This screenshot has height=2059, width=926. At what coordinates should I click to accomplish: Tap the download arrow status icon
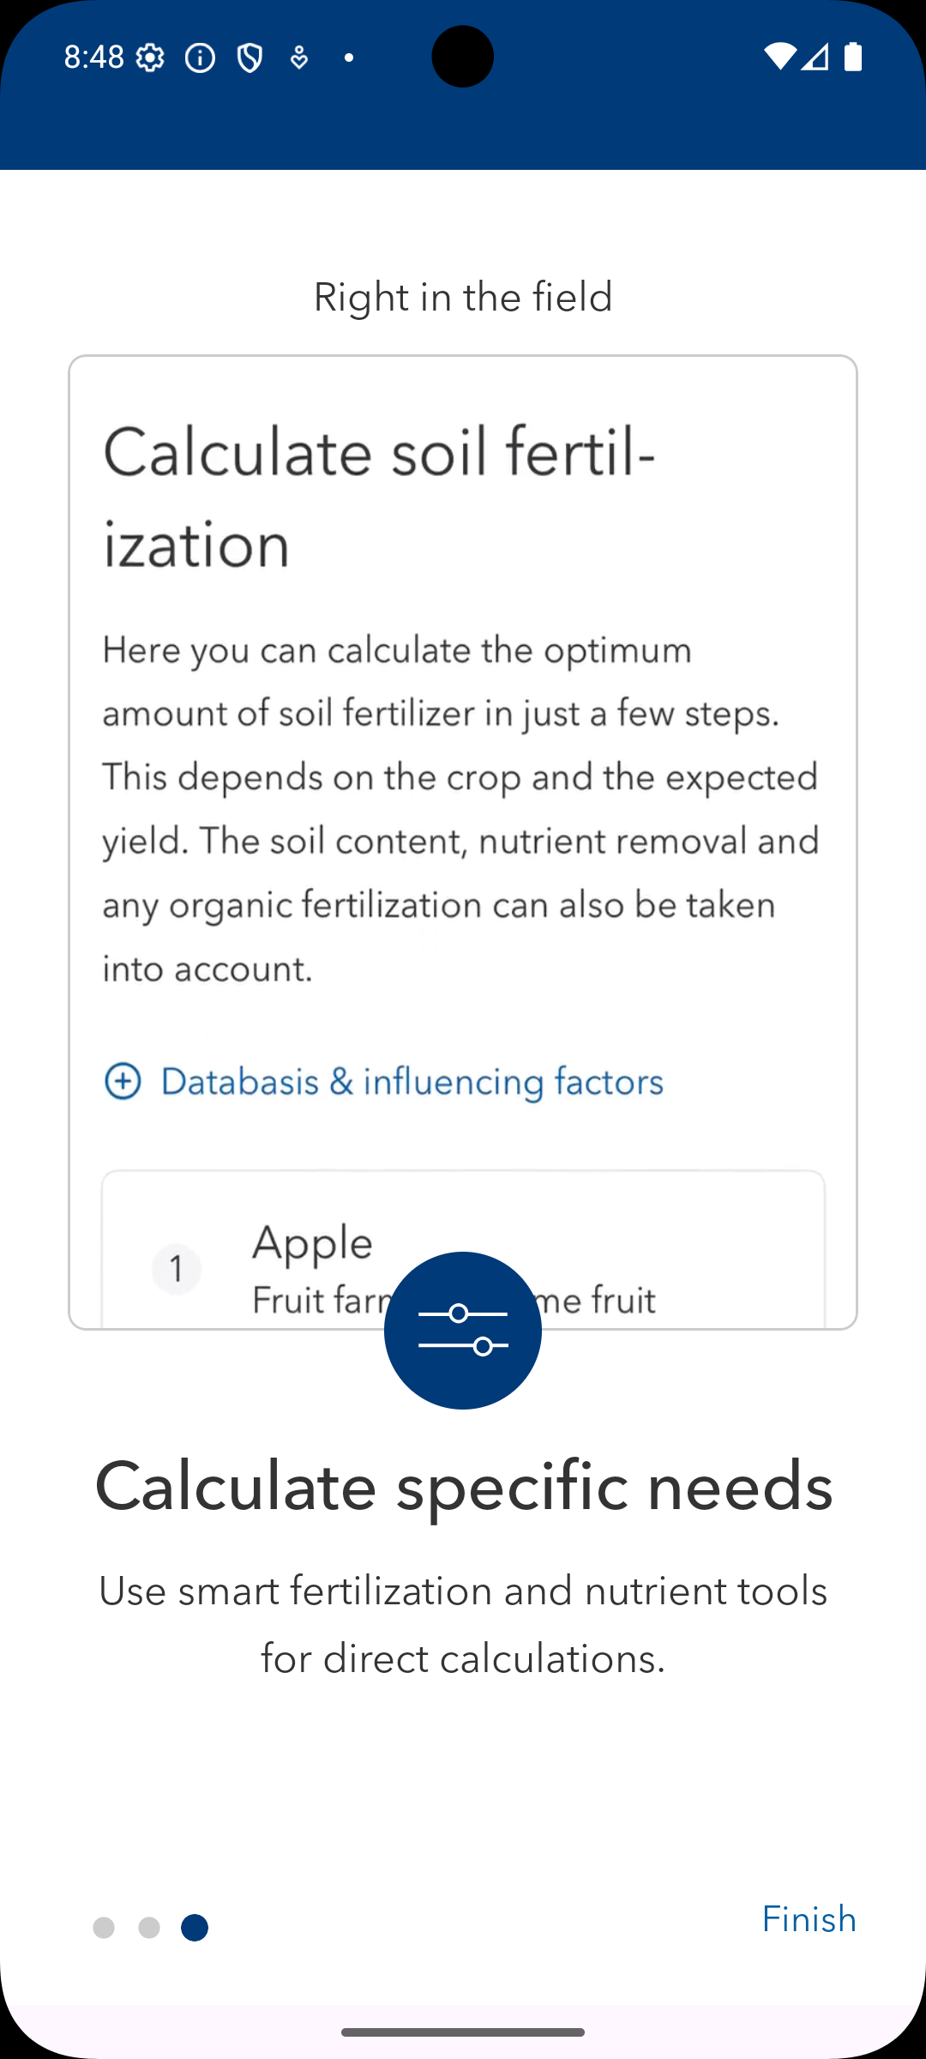click(x=298, y=57)
